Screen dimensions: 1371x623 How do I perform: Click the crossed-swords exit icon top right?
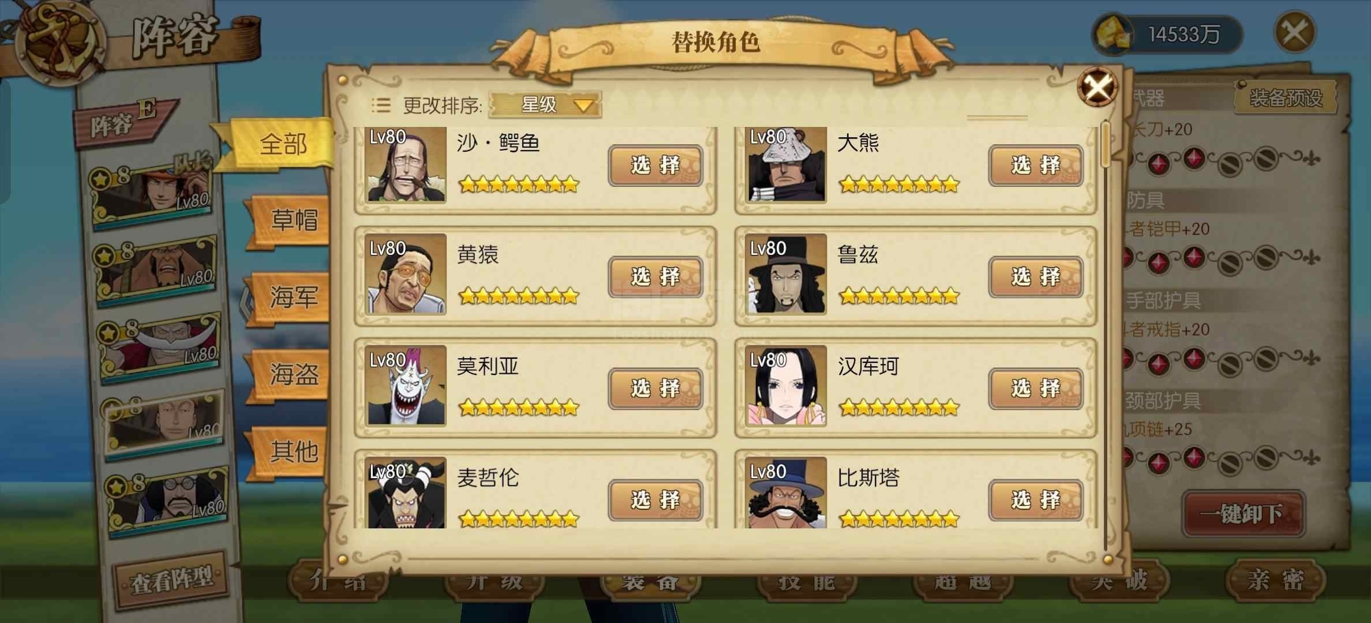coord(1294,32)
